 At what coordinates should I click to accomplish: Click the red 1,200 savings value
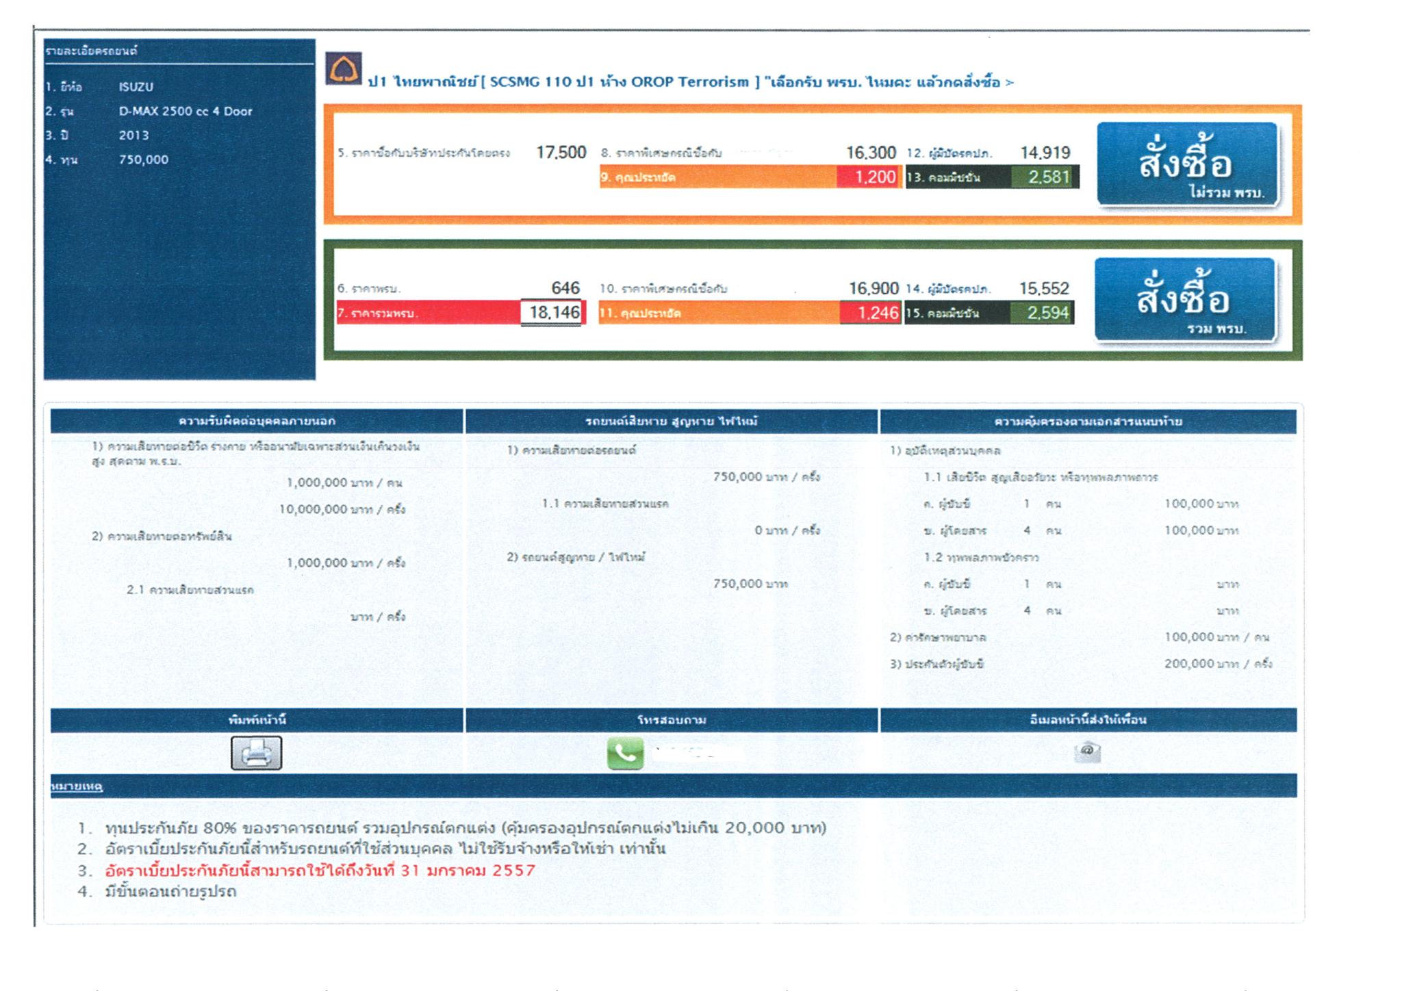(x=869, y=177)
